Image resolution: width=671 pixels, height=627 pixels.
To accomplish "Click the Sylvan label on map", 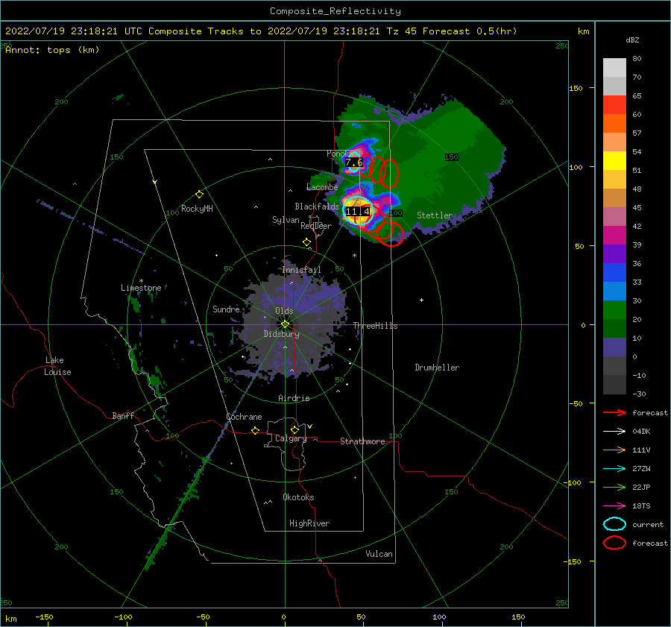I will click(286, 220).
